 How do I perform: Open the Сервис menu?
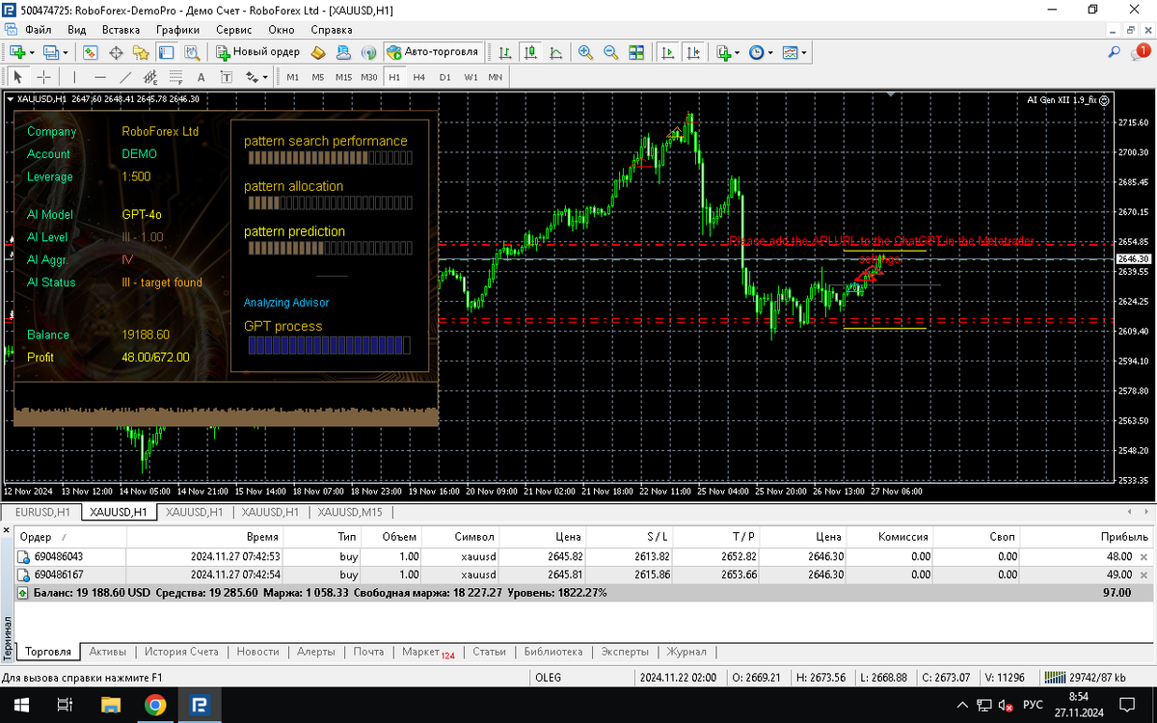click(234, 30)
